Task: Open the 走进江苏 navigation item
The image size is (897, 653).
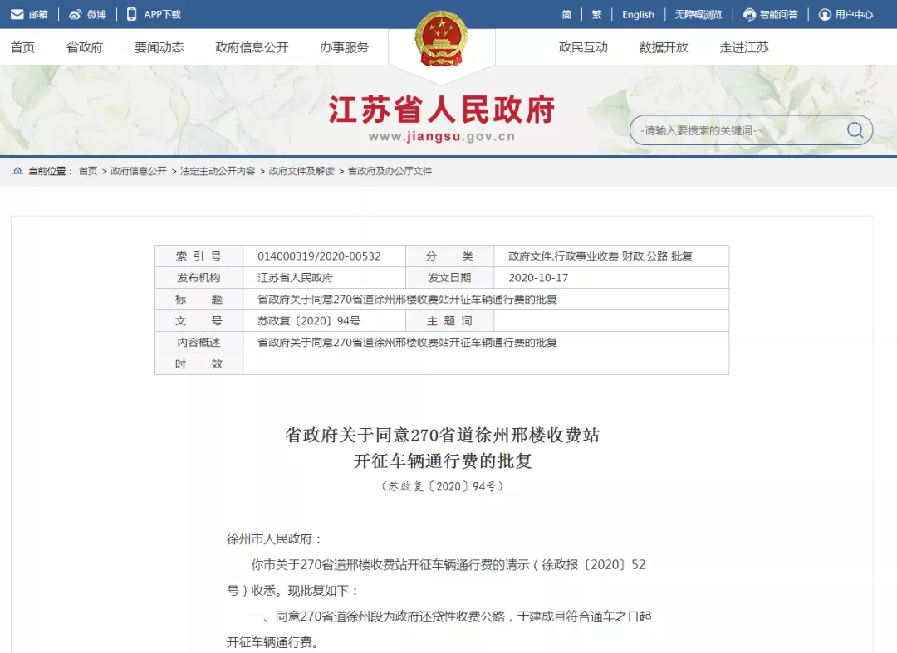Action: click(x=744, y=47)
